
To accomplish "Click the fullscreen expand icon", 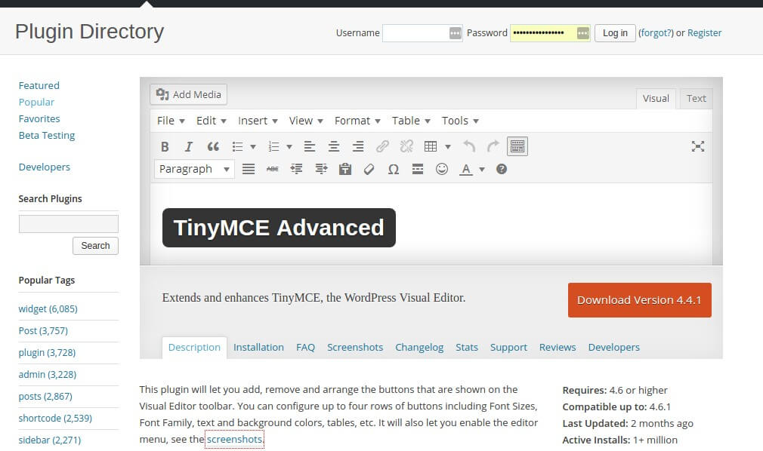I will click(x=697, y=146).
